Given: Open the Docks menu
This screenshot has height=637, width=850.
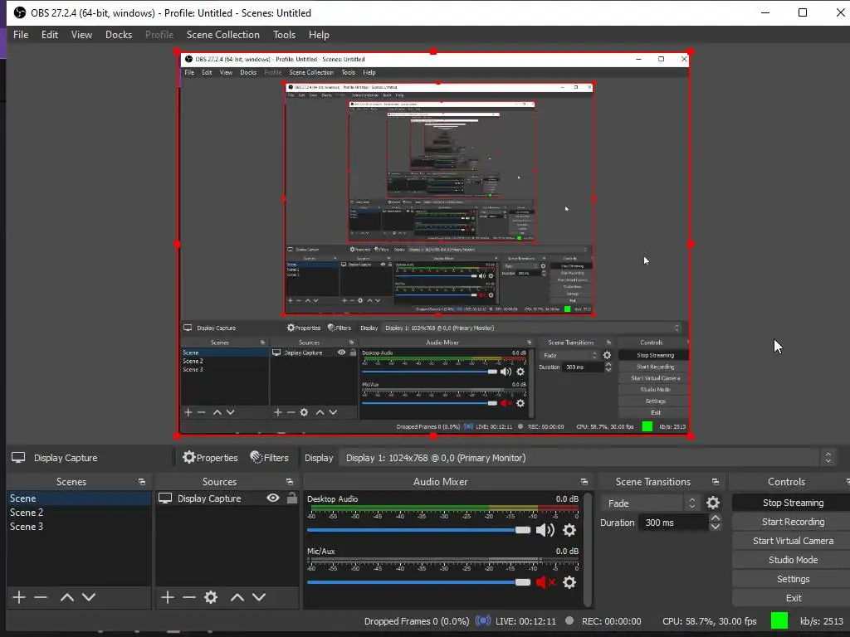Looking at the screenshot, I should point(119,35).
